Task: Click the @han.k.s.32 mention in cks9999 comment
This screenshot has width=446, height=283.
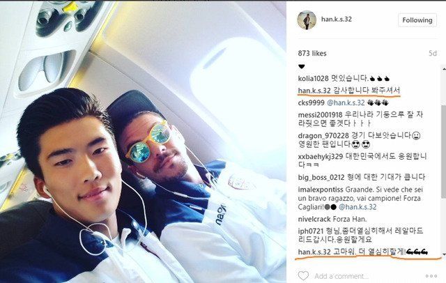Action: click(346, 102)
